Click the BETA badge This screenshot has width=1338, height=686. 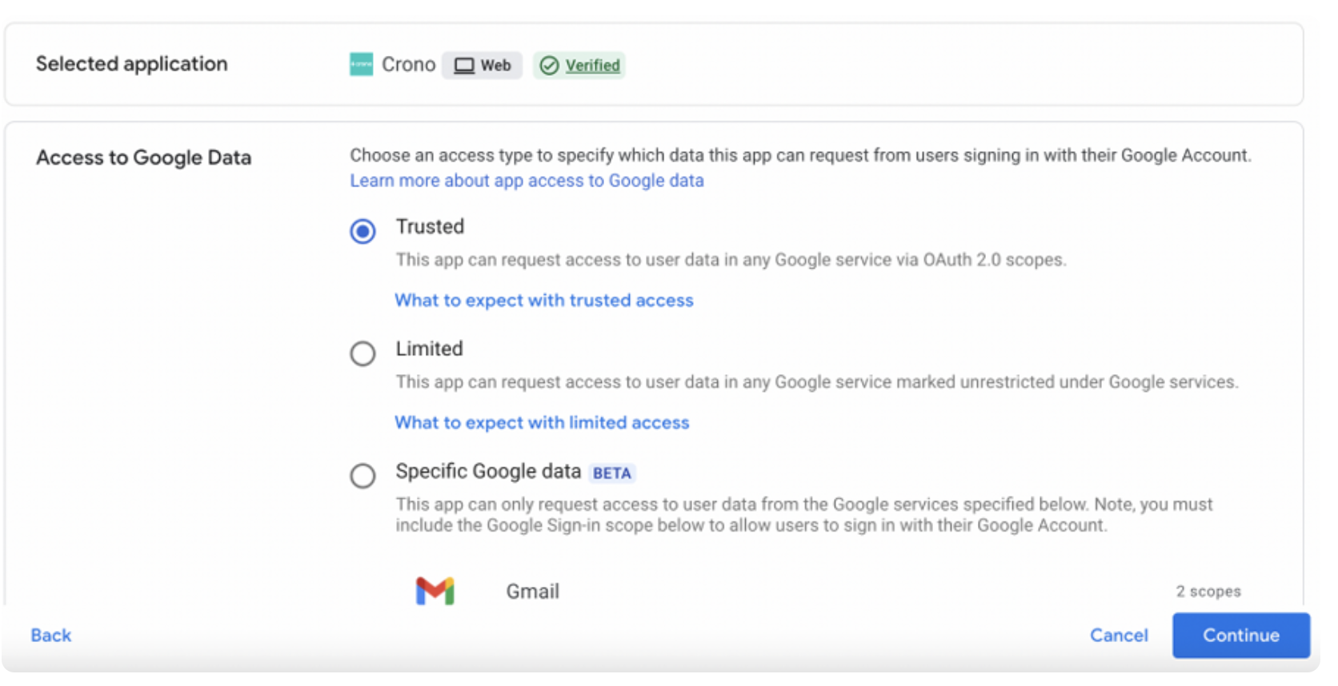point(611,473)
